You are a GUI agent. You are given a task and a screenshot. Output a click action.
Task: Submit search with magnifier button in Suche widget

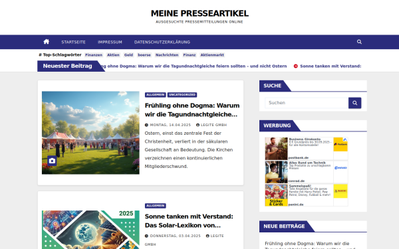(354, 103)
